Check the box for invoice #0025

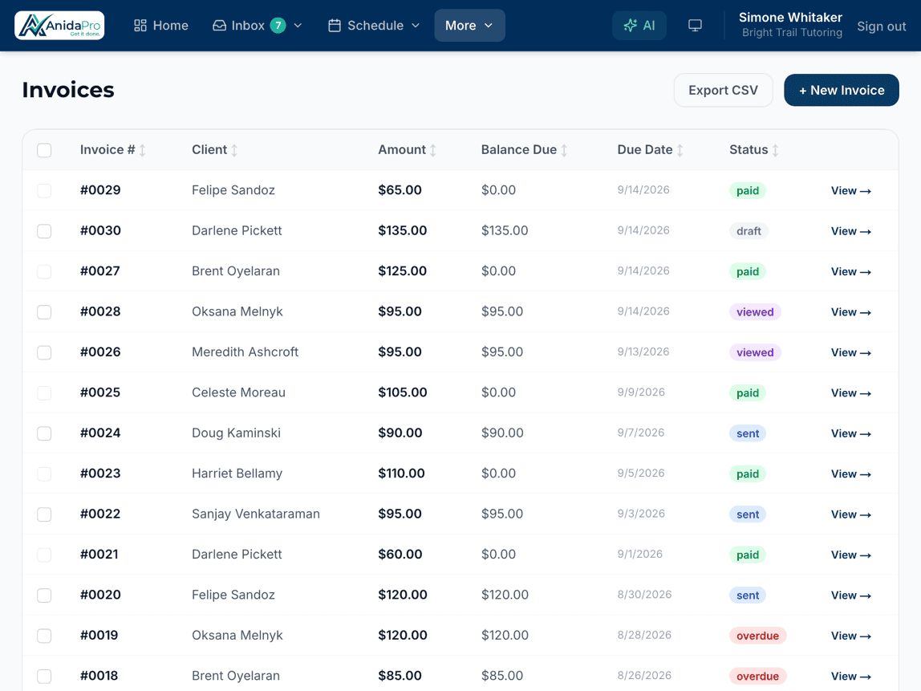(44, 393)
